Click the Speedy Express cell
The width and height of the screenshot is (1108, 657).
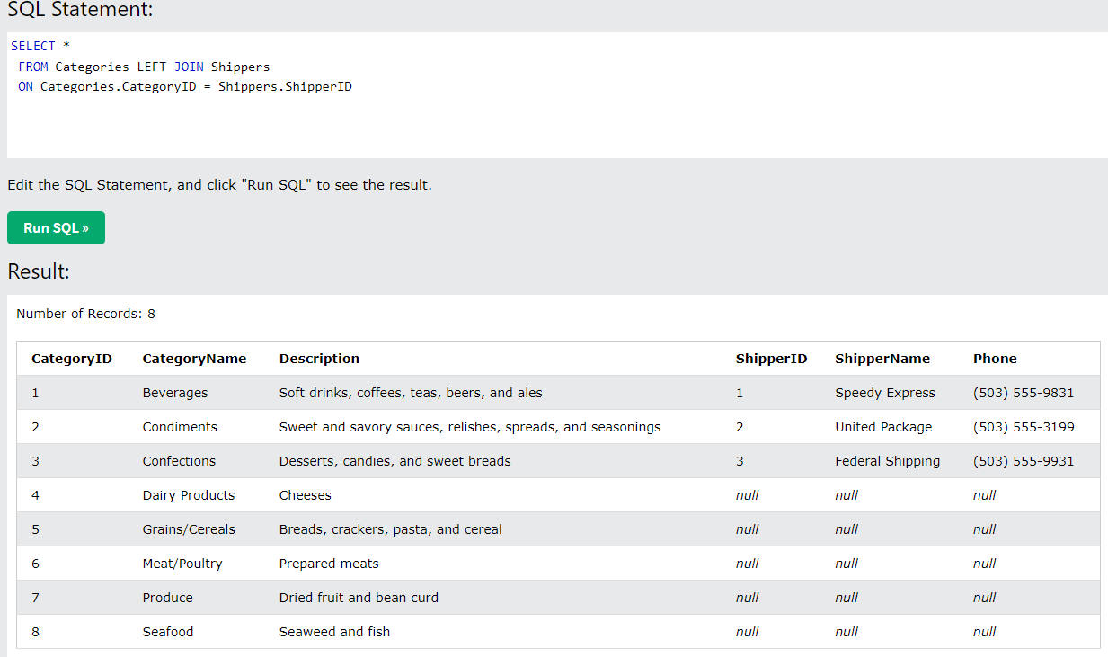point(885,393)
